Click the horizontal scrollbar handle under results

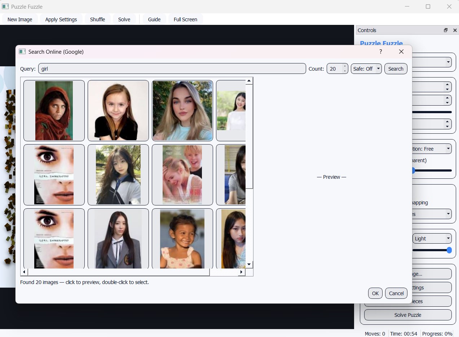click(x=119, y=272)
